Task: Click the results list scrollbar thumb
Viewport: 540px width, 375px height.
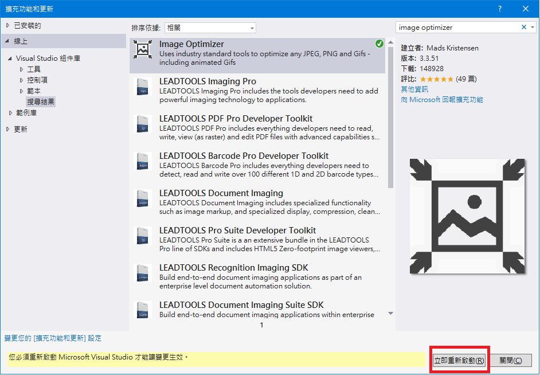Action: (390, 118)
